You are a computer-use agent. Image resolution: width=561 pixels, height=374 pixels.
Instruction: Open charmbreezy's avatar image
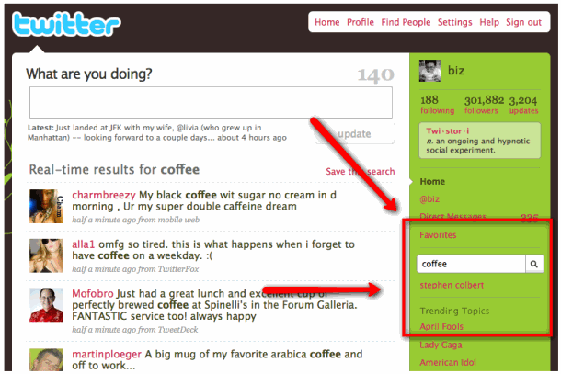pos(47,207)
